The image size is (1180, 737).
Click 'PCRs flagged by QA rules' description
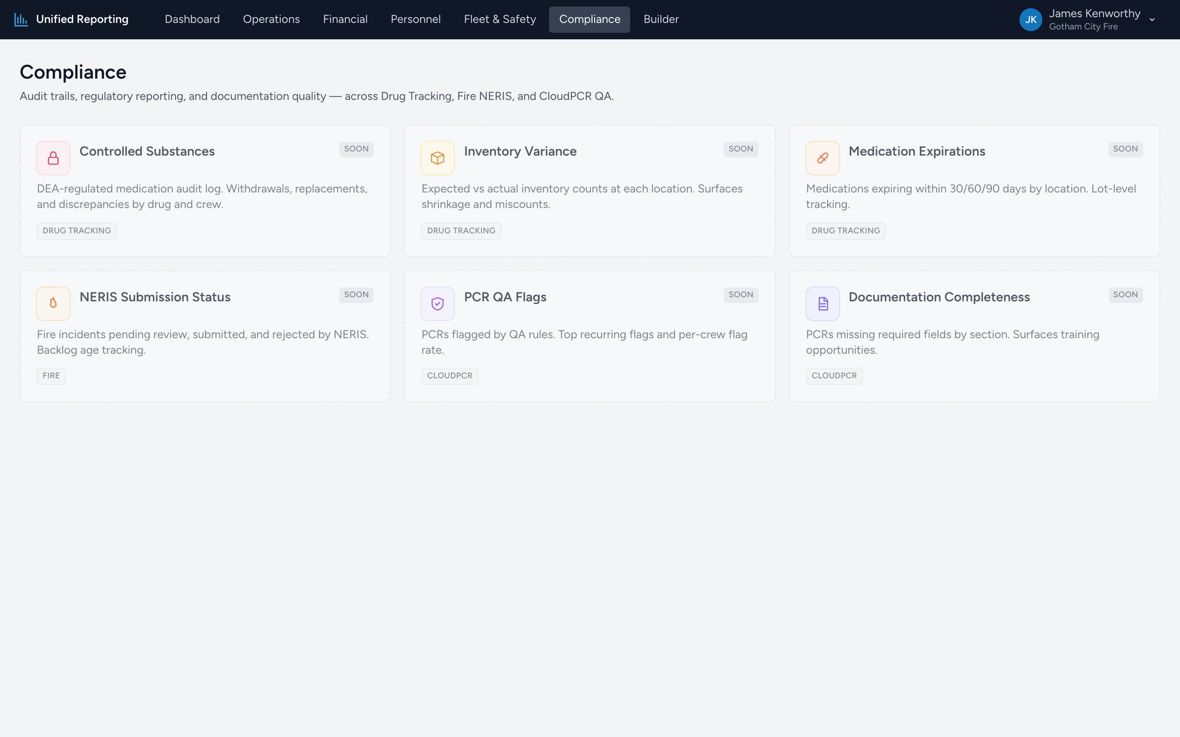tap(584, 342)
